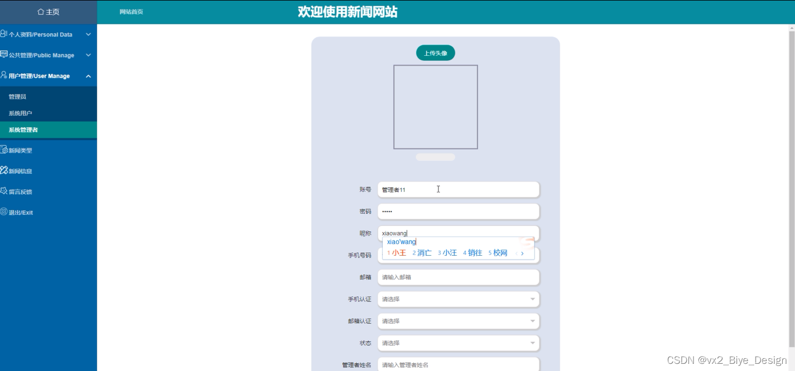Choose IME candidate 1 小王
795x371 pixels.
click(396, 253)
